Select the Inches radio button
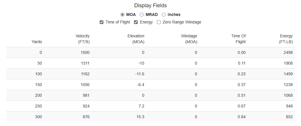This screenshot has width=301, height=126. click(x=164, y=14)
